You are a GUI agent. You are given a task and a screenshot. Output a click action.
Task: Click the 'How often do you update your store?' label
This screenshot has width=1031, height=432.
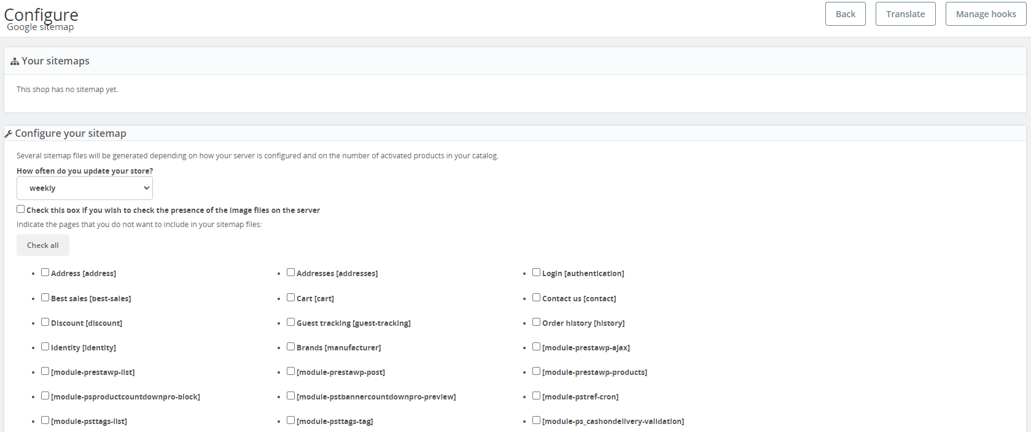click(x=85, y=171)
